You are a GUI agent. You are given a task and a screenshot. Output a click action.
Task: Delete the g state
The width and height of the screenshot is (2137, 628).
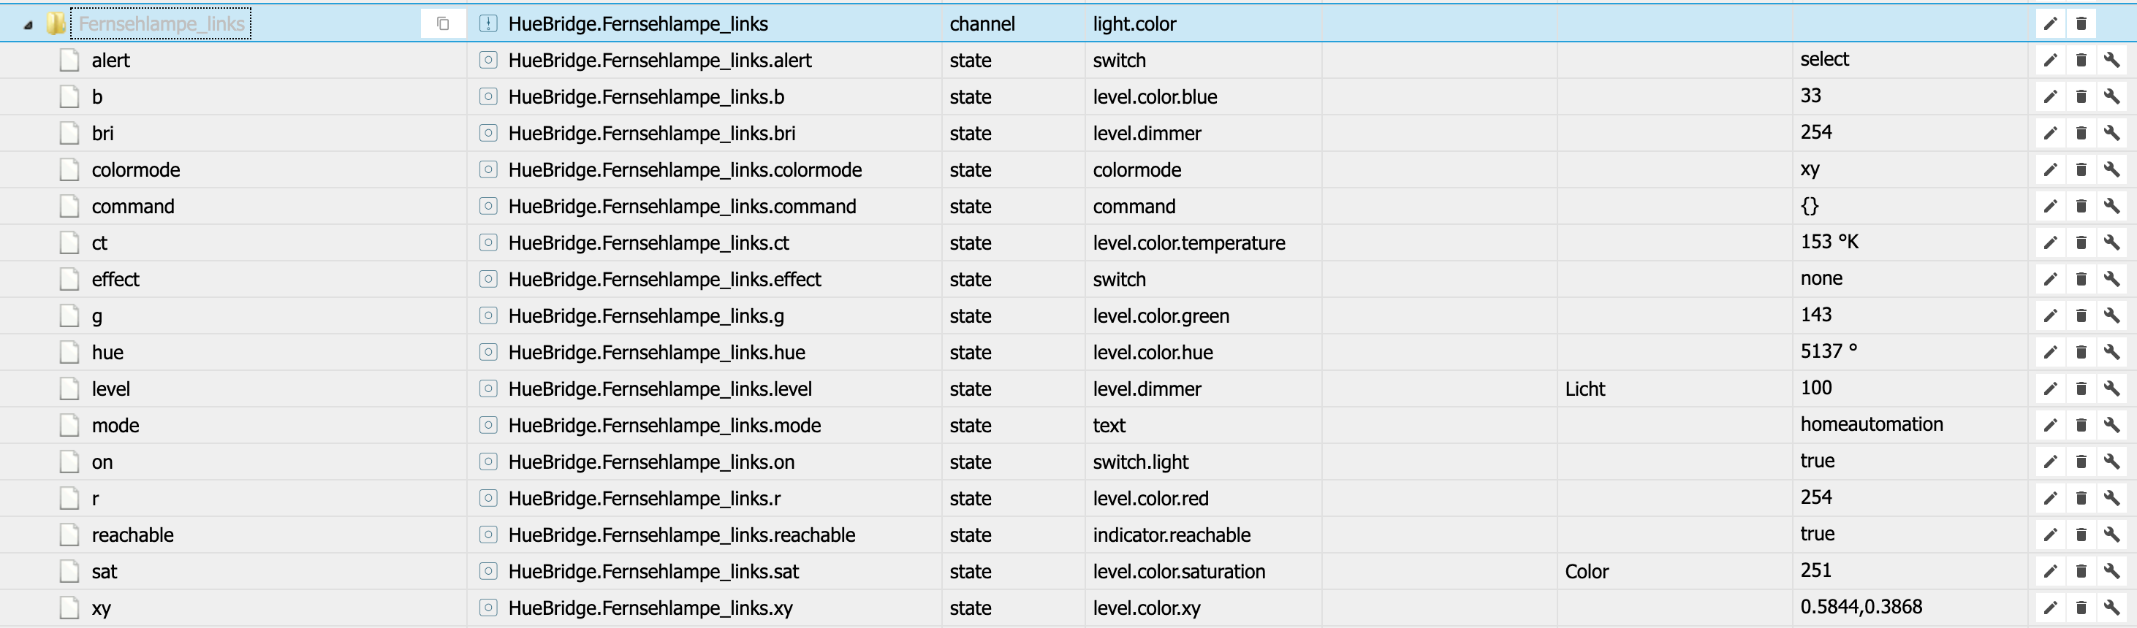pos(2081,315)
